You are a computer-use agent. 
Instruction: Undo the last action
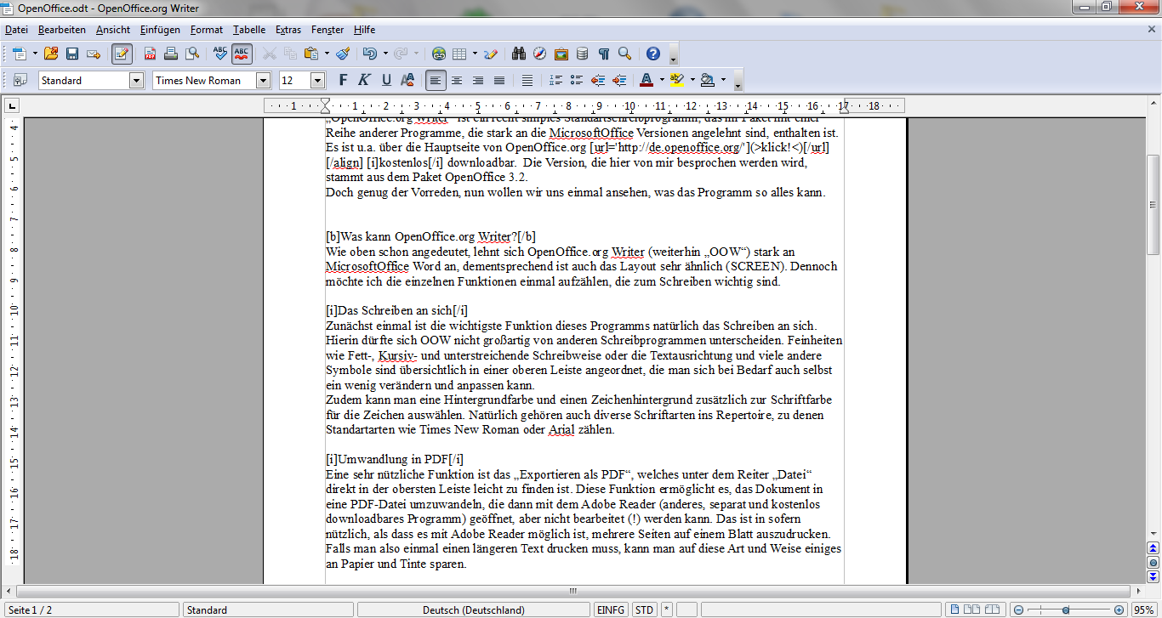click(369, 54)
